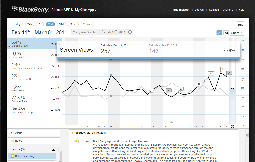The image size is (255, 162).
Task: Select the Sessions metric
Action: pos(34,55)
